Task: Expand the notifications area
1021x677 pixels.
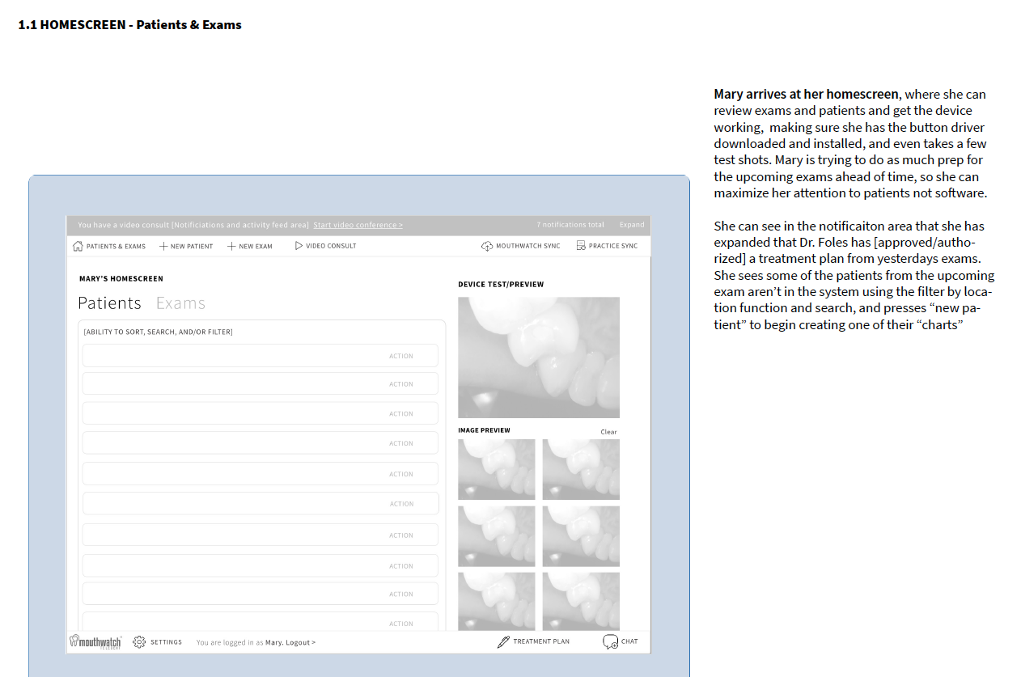Action: pos(632,225)
